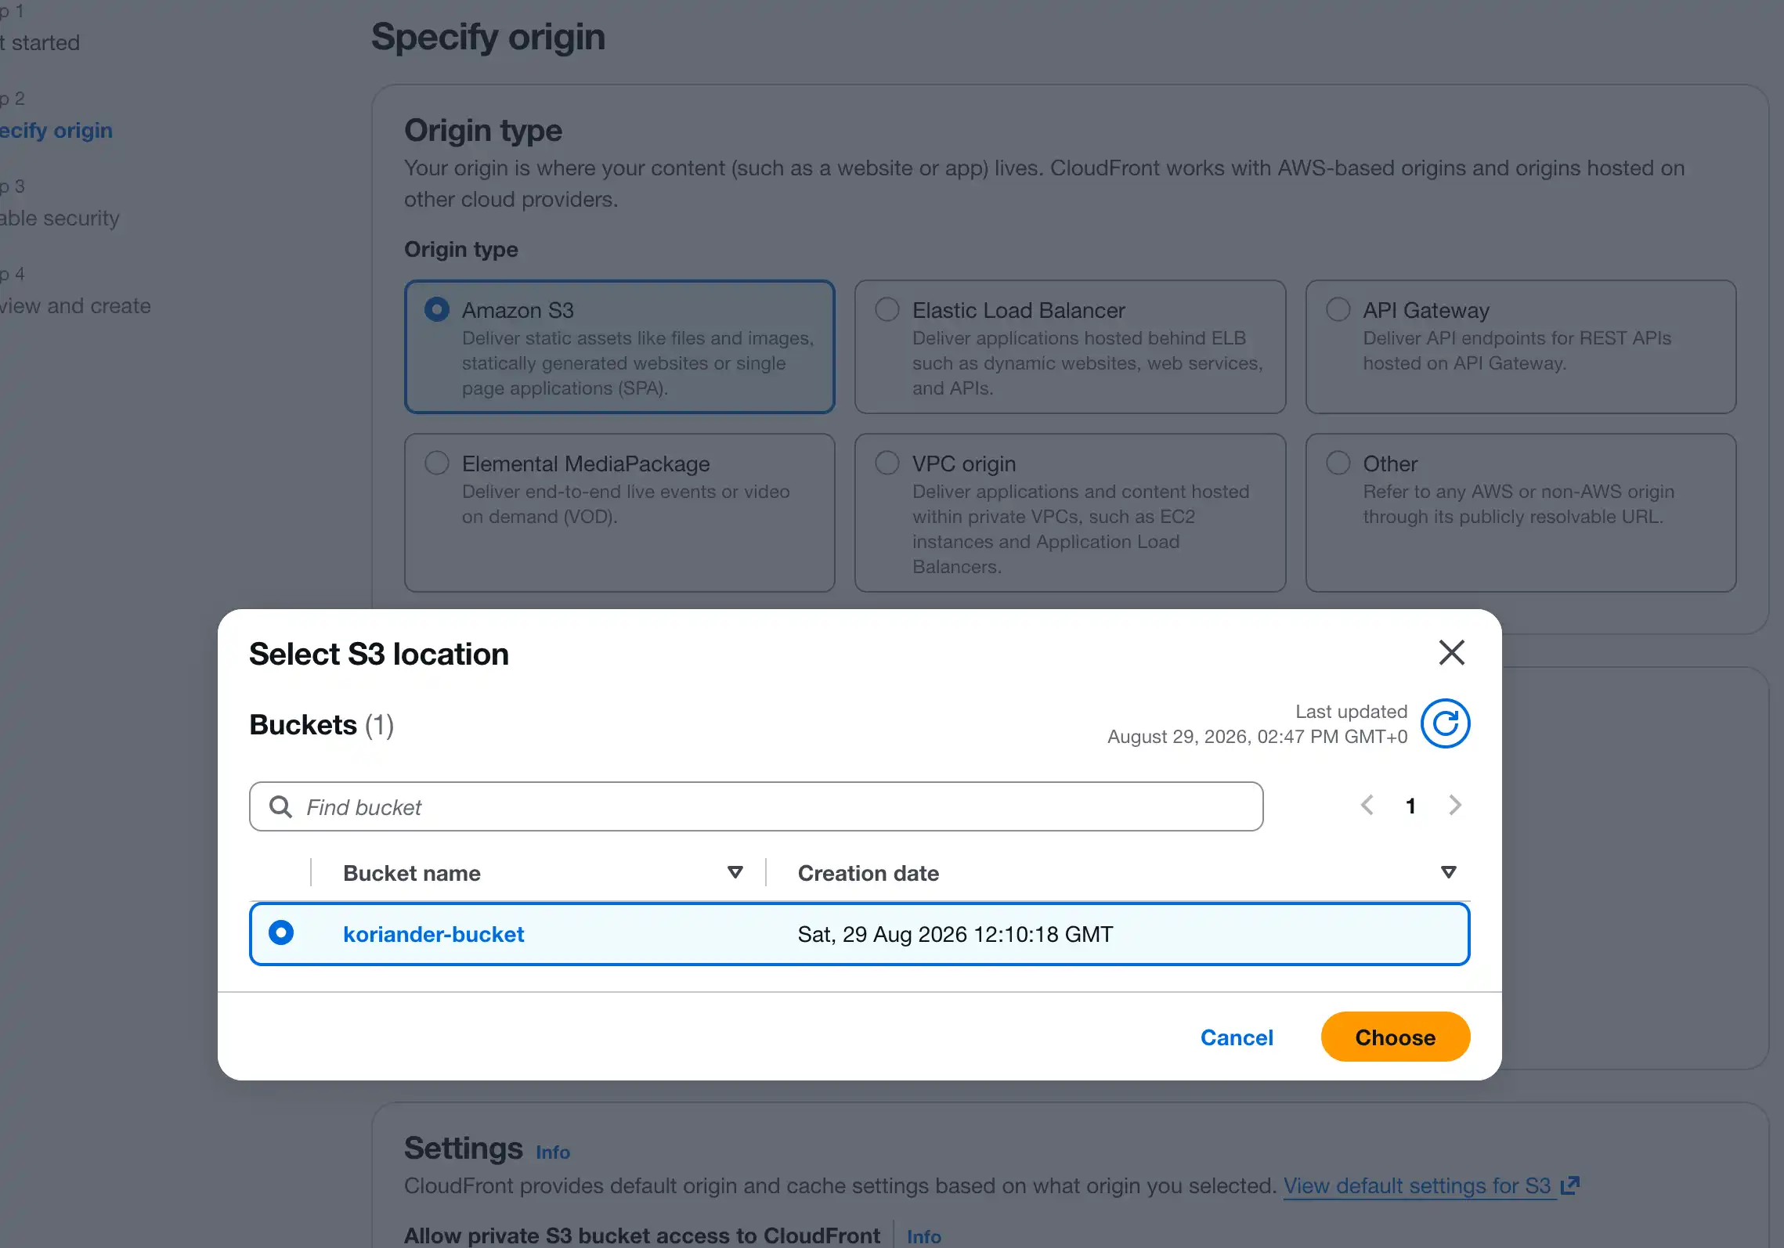
Task: Focus the Find bucket search field
Action: click(x=756, y=806)
